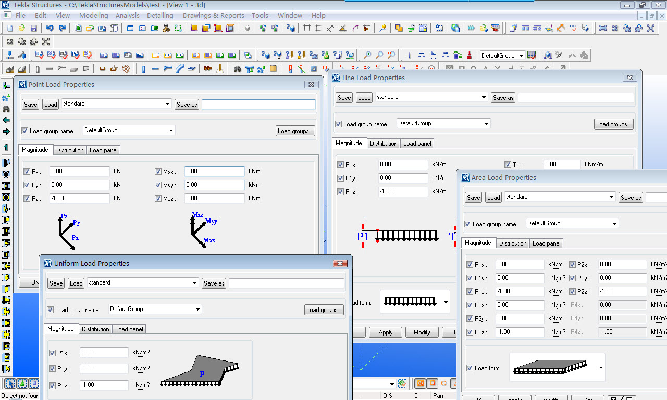The image size is (667, 400).
Task: Click the triple chevron arrows toolbar icon
Action: (x=471, y=28)
